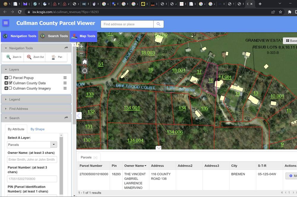Collapse the results panel with the down chevron
Viewport: 297px width, 197px height.
159,148
